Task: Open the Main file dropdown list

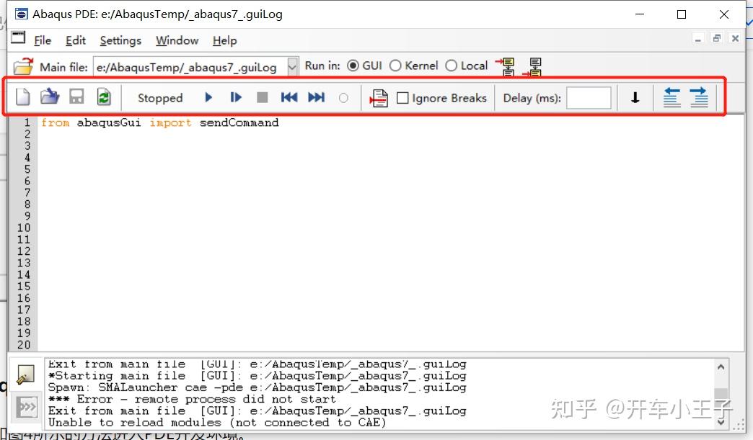Action: pos(291,66)
